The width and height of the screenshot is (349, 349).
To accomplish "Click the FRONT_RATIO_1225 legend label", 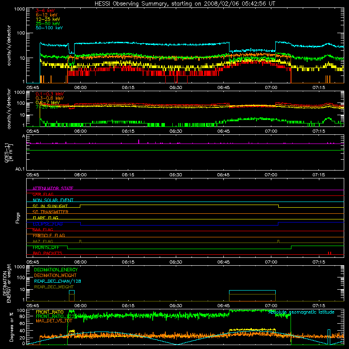I will point(55,316).
